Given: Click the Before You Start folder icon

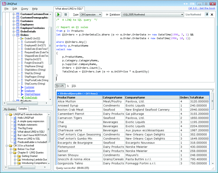Looking at the screenshot, I should pos(15,149).
